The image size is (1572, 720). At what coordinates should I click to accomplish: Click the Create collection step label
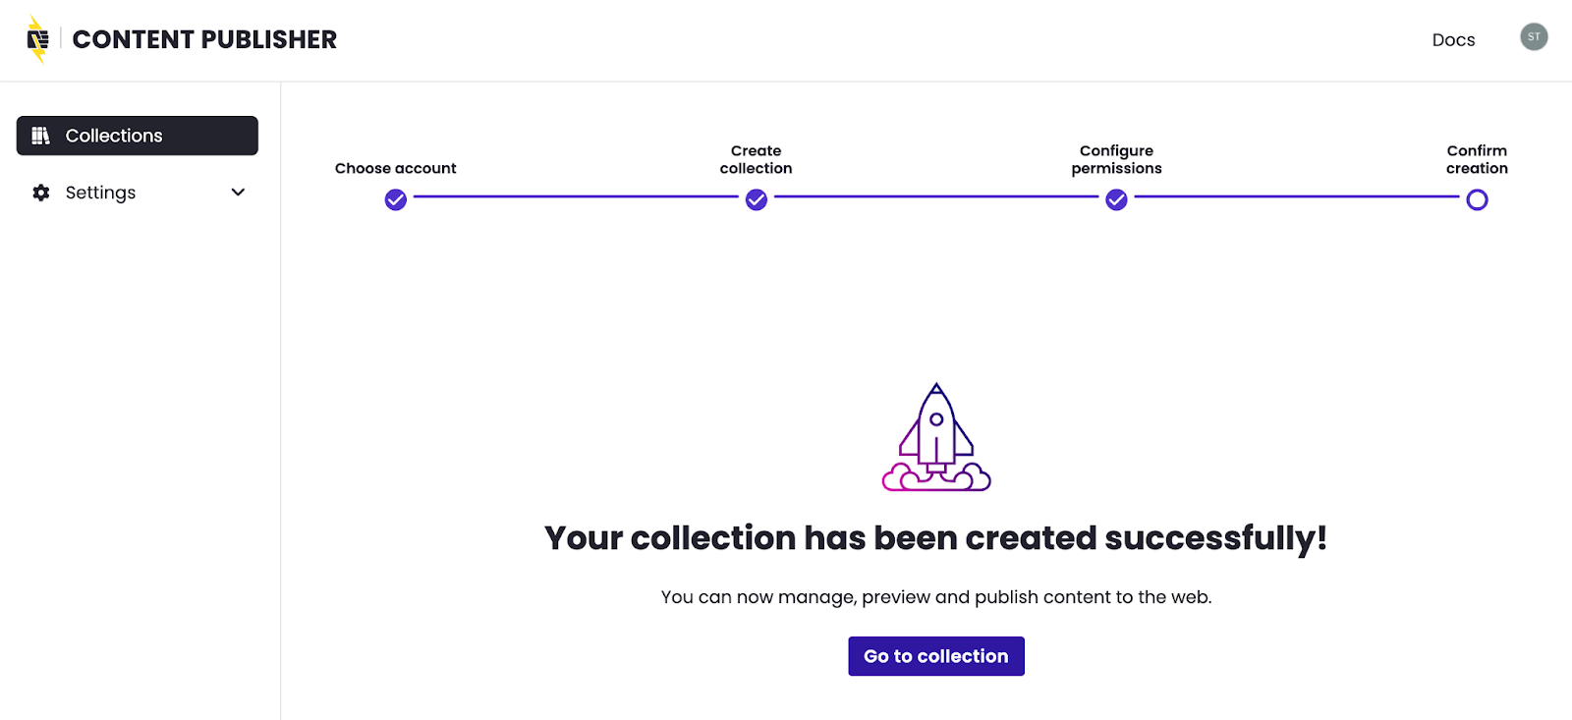pyautogui.click(x=757, y=159)
